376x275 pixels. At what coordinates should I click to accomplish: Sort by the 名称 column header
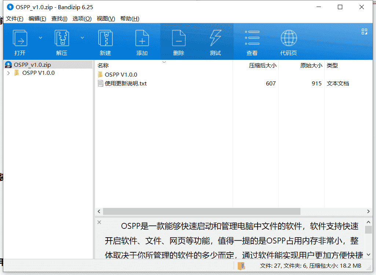pyautogui.click(x=164, y=66)
